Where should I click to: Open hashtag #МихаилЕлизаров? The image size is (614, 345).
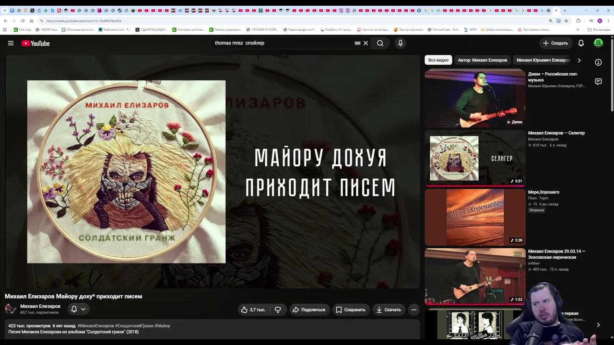(x=96, y=326)
